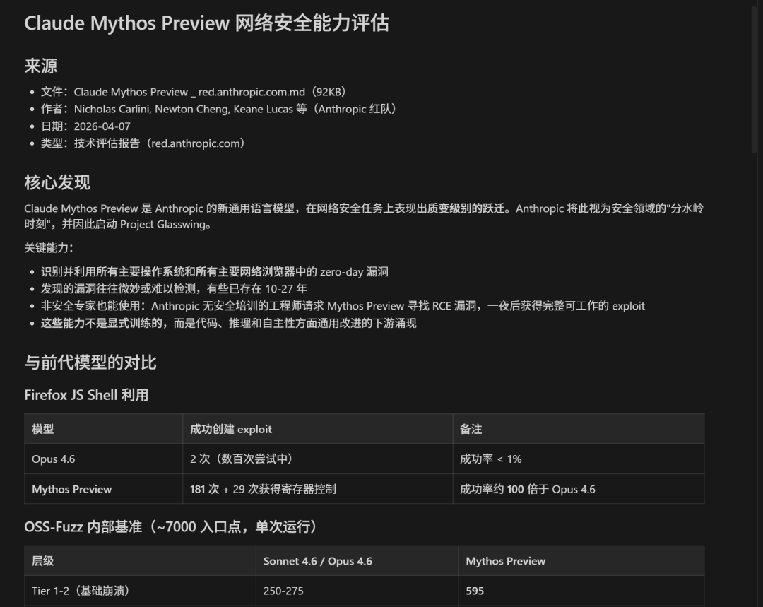The image size is (763, 607).
Task: Click the cell "成功率 < 1%"
Action: [x=579, y=459]
